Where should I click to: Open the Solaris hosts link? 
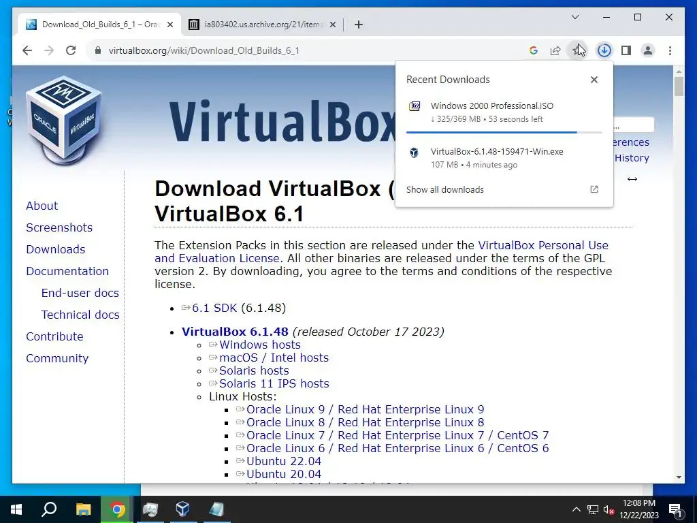[254, 370]
